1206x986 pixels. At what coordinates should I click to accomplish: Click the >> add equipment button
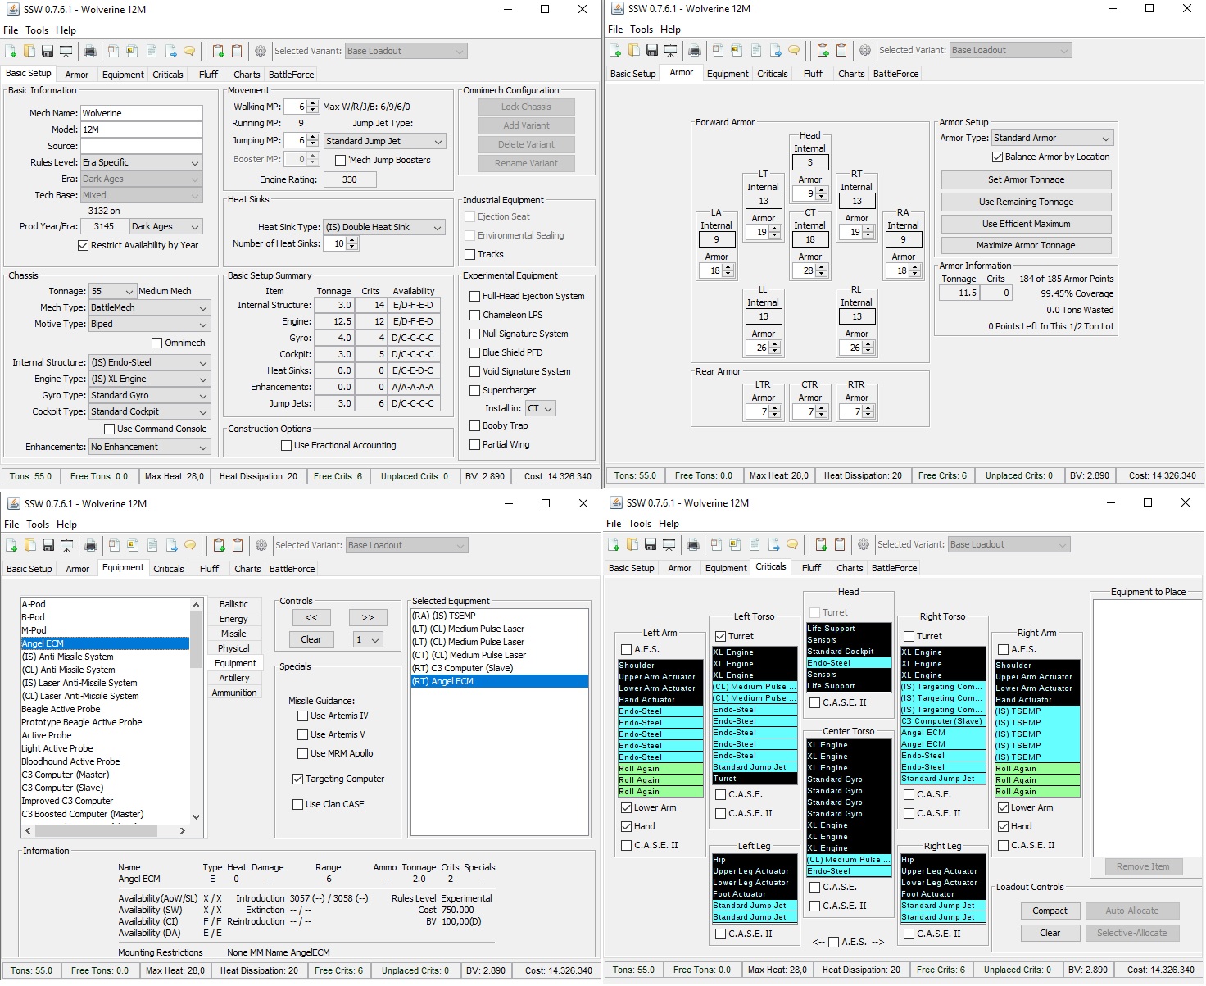367,617
